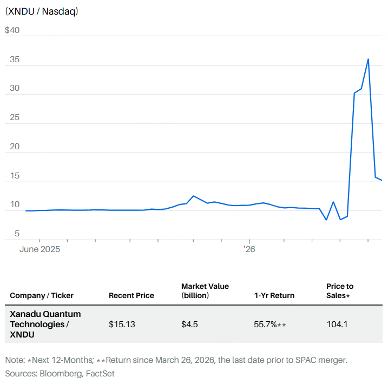Click the June 2025 x-axis label
This screenshot has width=388, height=384.
tap(40, 249)
